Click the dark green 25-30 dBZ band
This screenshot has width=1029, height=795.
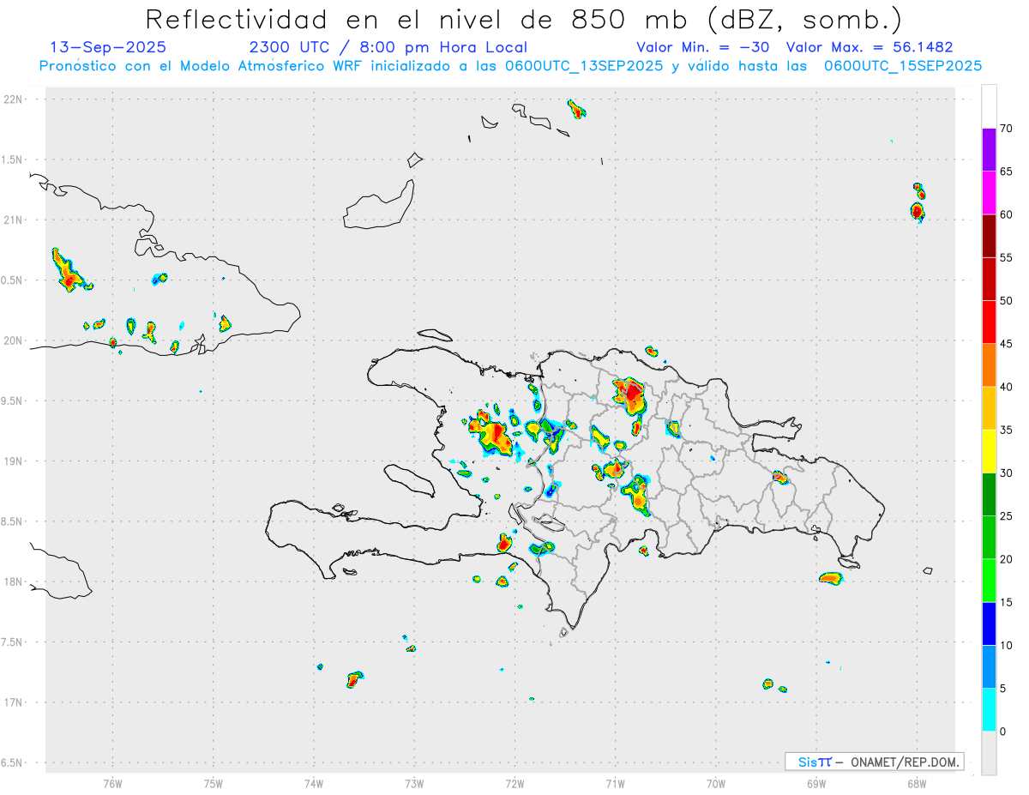click(x=989, y=495)
